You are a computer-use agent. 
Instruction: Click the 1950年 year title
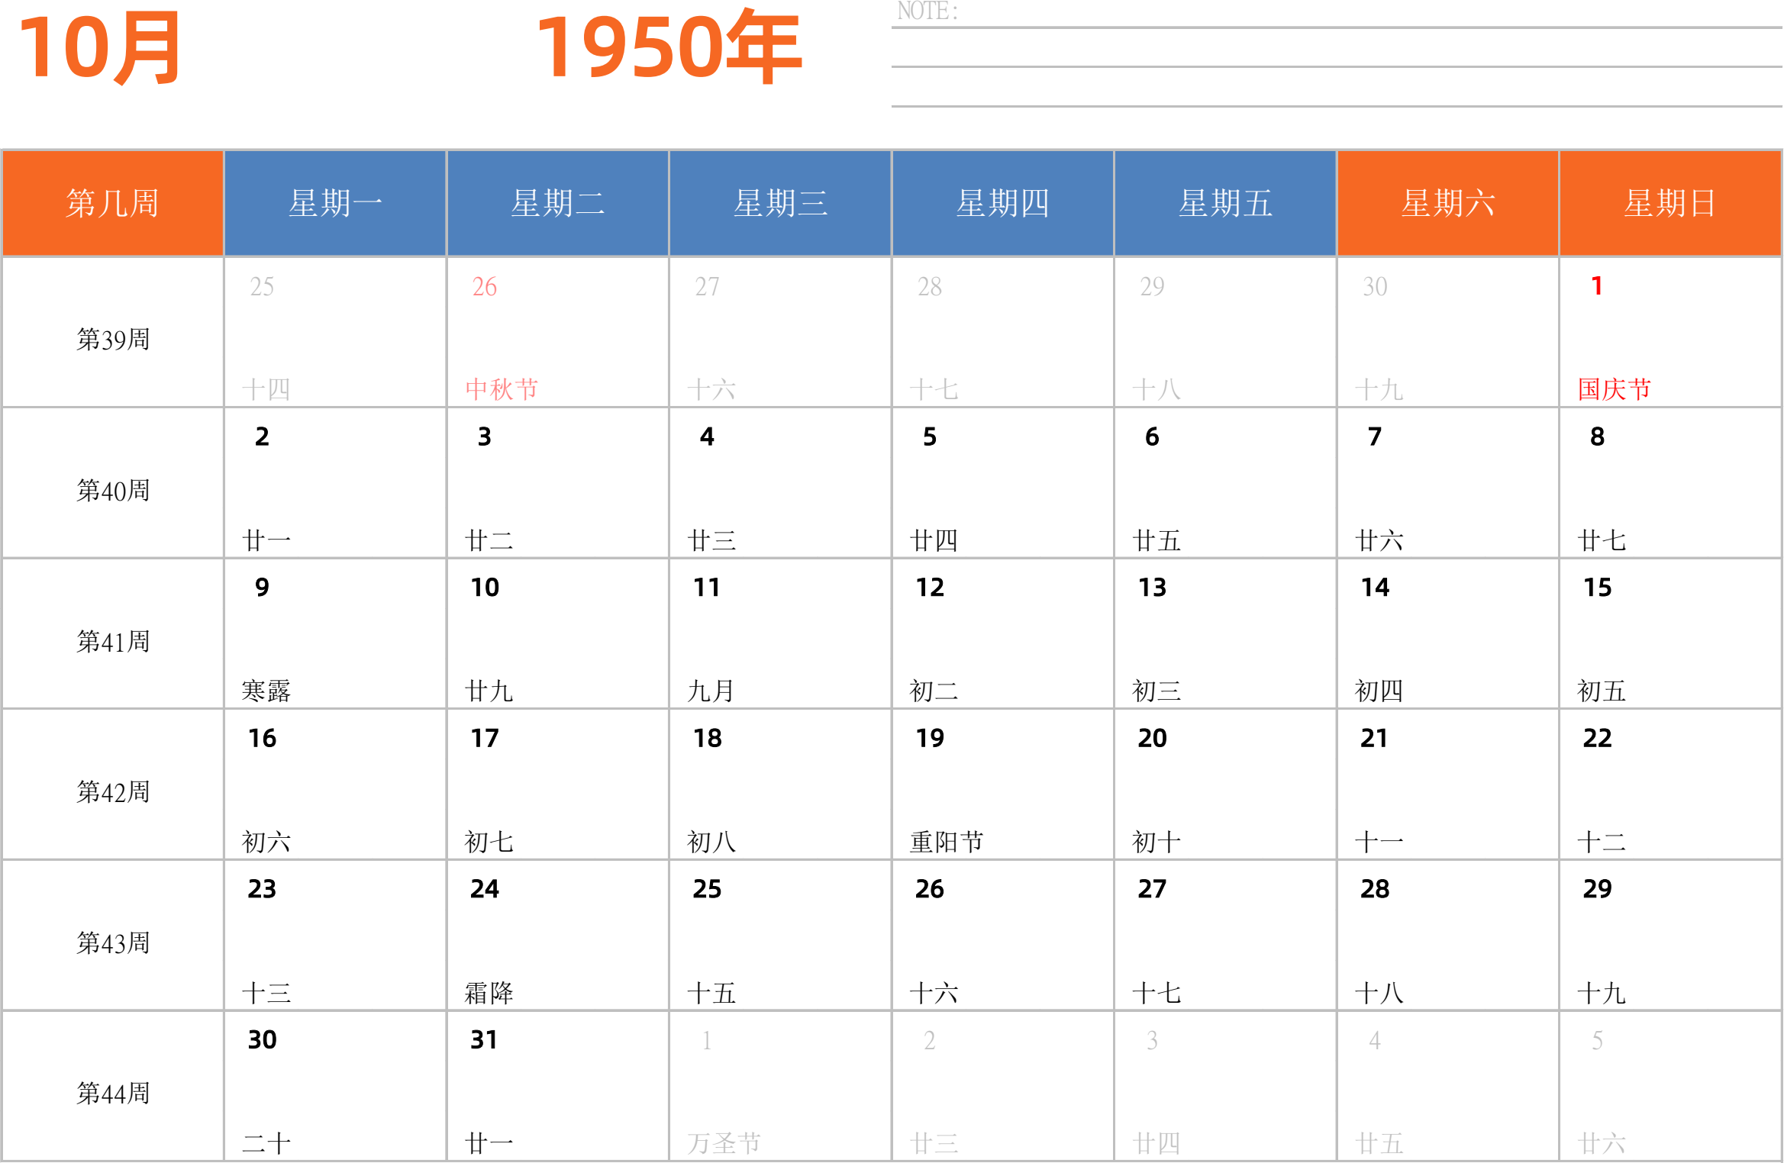click(669, 47)
